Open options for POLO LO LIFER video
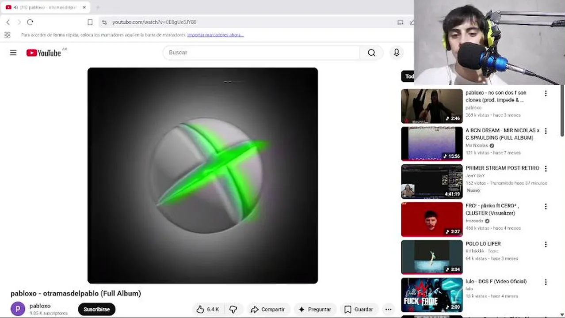The width and height of the screenshot is (565, 318). click(x=546, y=244)
